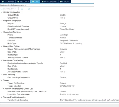
Task: Open the User Constants tab
Action: pyautogui.click(x=49, y=2)
